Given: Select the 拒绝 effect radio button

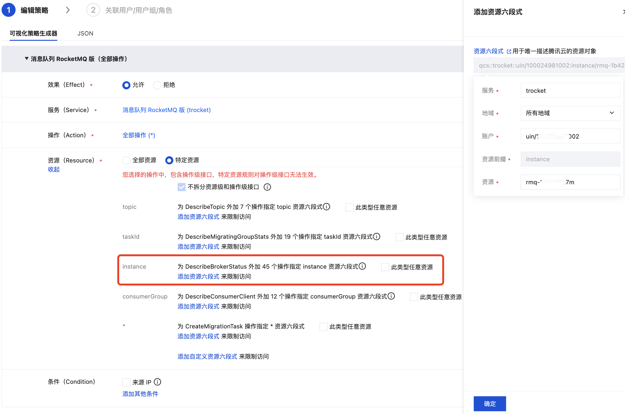Looking at the screenshot, I should point(157,85).
